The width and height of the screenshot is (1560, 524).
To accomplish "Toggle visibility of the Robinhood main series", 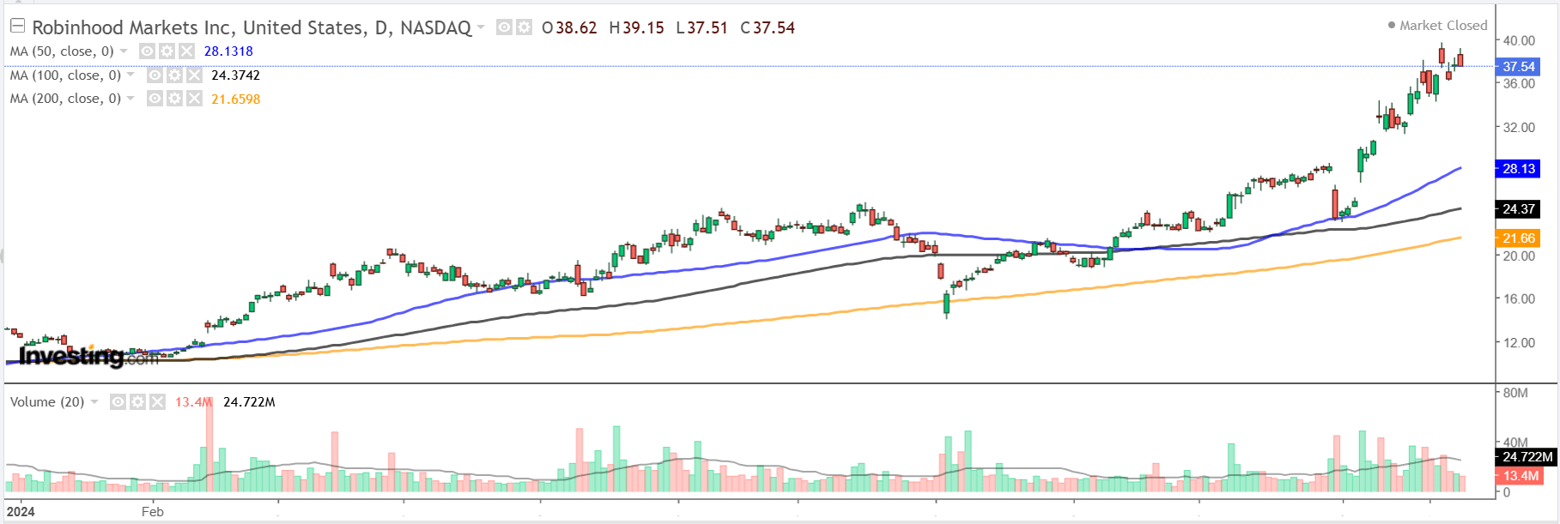I will (504, 27).
